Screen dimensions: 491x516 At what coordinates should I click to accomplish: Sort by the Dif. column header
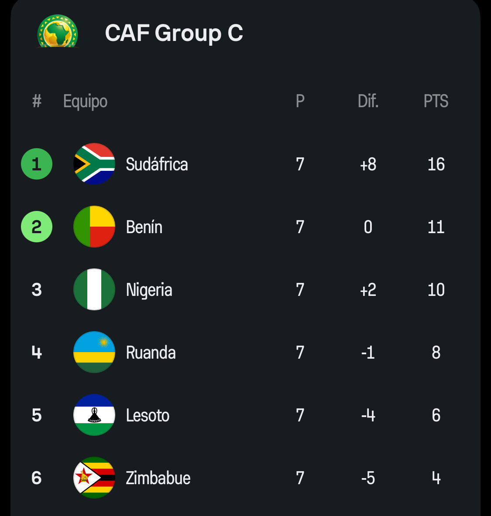(368, 101)
